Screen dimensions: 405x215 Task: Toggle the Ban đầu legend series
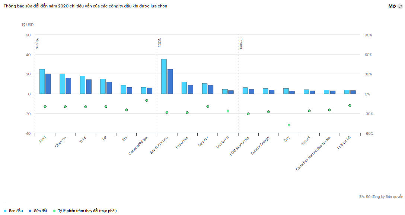click(x=13, y=211)
